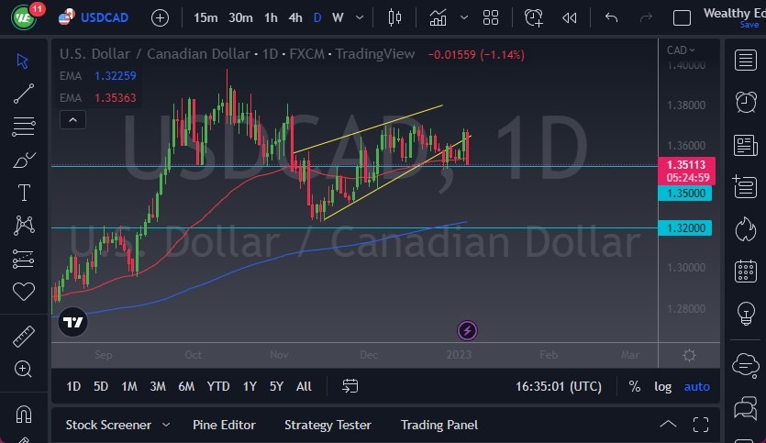766x443 pixels.
Task: Open the Fibonacci retracement tools
Action: (24, 126)
